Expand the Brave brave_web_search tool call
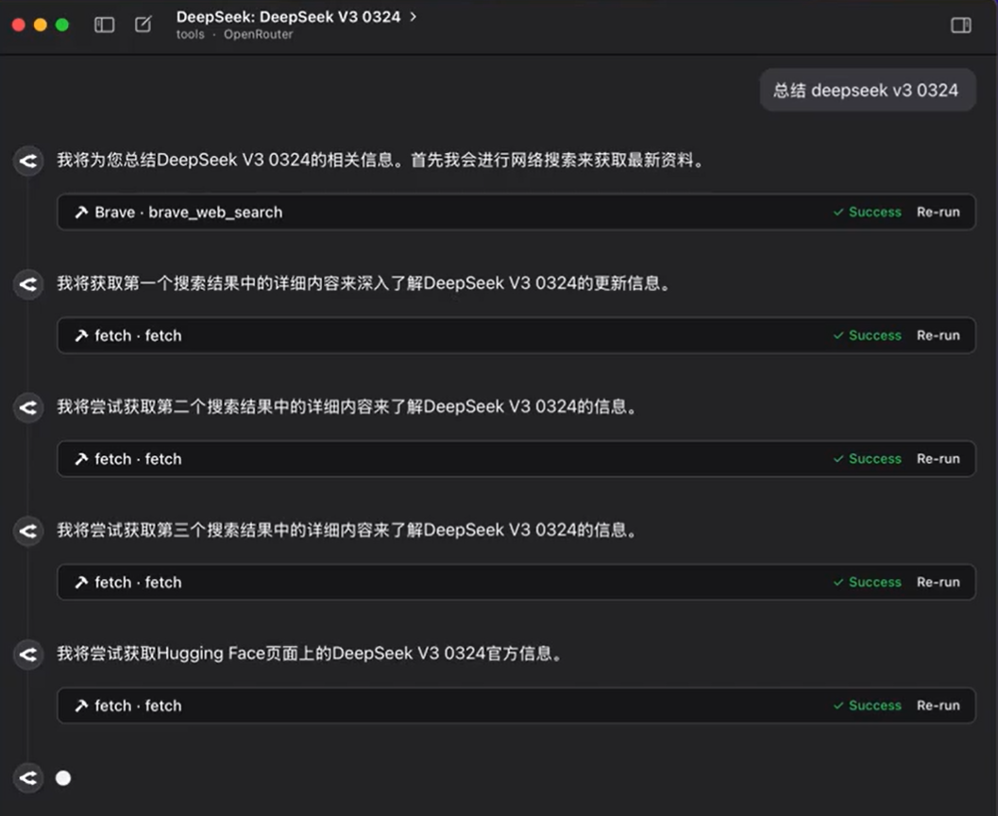The image size is (998, 816). click(x=516, y=212)
